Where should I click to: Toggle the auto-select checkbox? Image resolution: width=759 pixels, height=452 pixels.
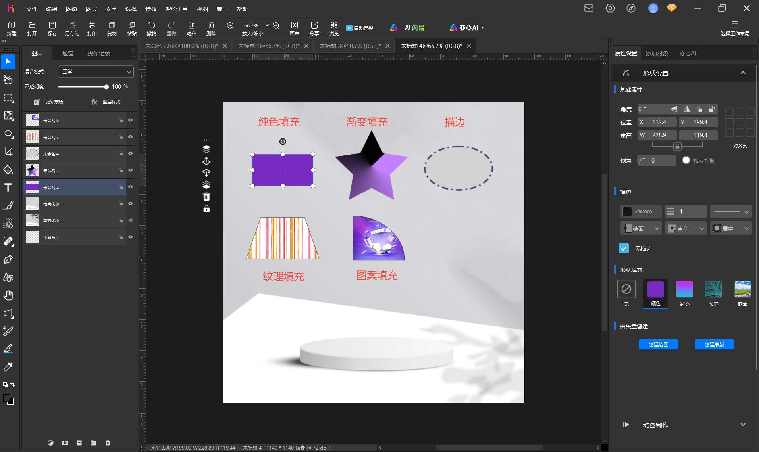[349, 28]
